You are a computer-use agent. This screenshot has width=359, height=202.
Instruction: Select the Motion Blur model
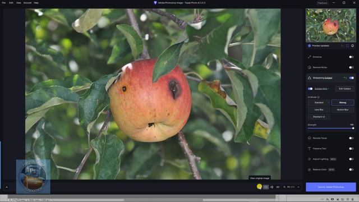coord(343,110)
